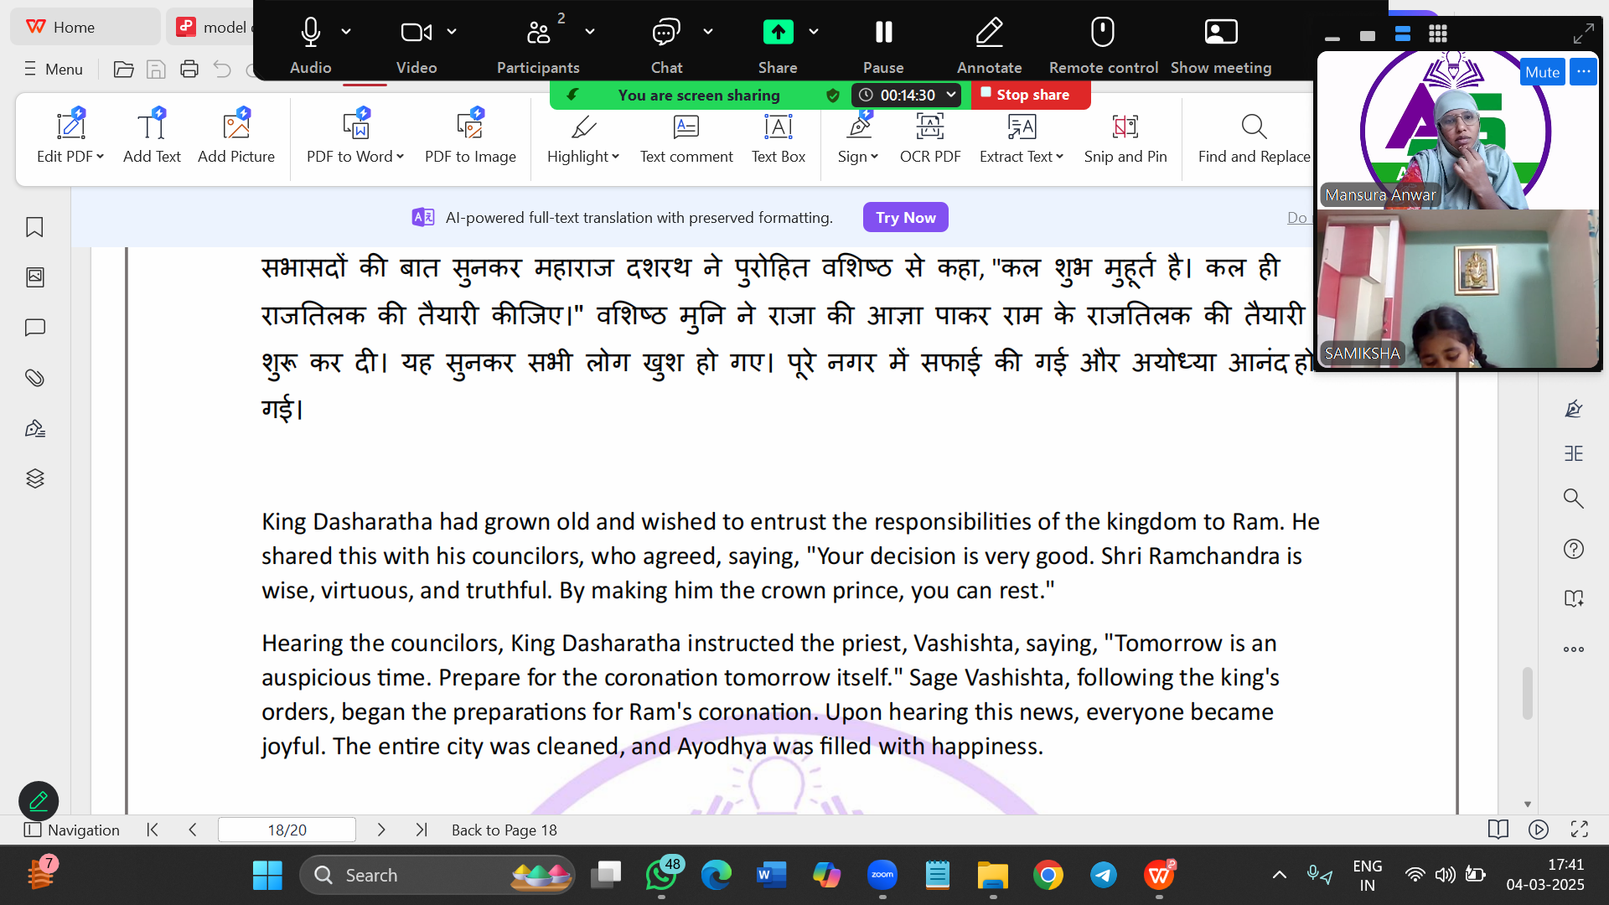This screenshot has height=905, width=1609.
Task: Open the Extract Text dropdown
Action: point(1060,157)
